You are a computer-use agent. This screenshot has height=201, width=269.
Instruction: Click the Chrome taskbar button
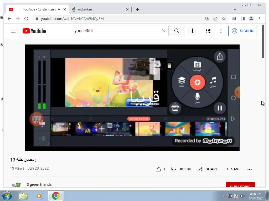56,196
